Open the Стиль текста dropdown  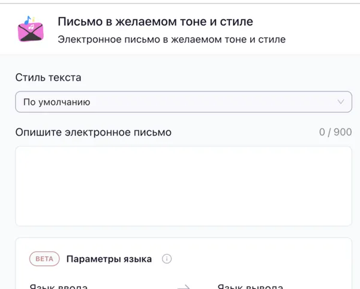click(x=183, y=102)
